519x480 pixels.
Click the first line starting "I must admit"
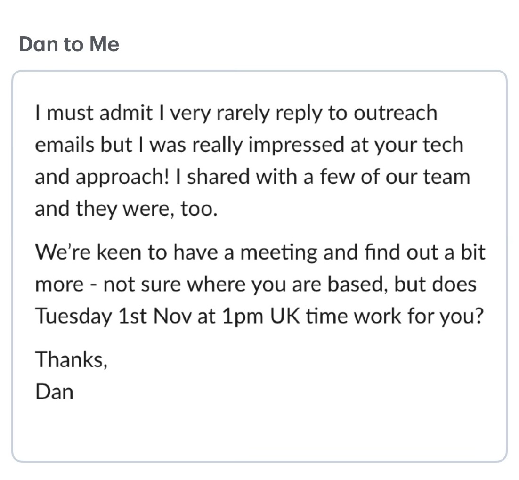[235, 114]
